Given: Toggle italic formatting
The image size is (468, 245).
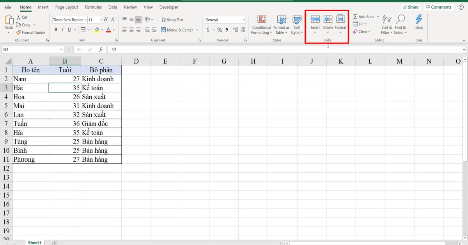Looking at the screenshot, I should pos(62,29).
